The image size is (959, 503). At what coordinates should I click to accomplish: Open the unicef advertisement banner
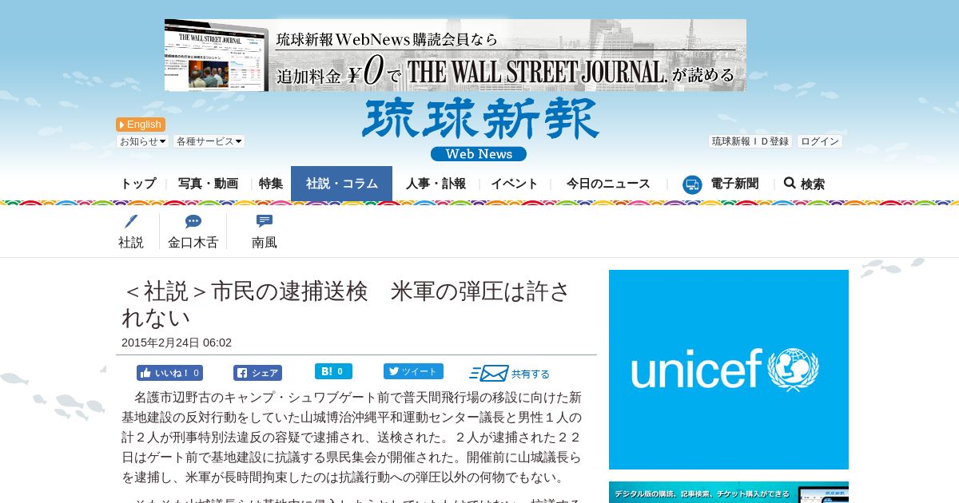click(729, 370)
